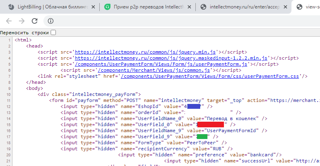Click the LightBilling tab favicon
The width and height of the screenshot is (320, 166).
coord(11,7)
